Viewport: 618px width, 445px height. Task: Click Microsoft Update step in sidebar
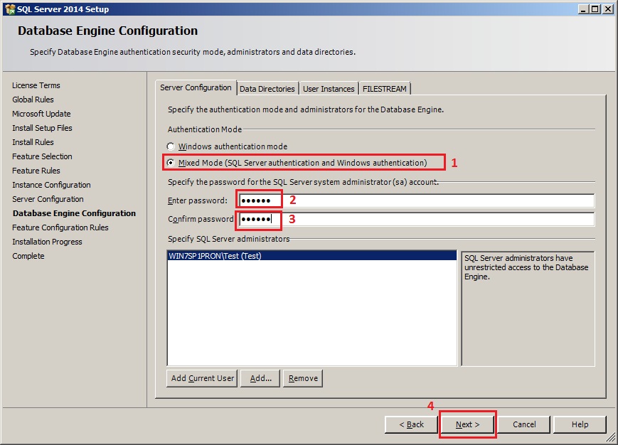[41, 114]
